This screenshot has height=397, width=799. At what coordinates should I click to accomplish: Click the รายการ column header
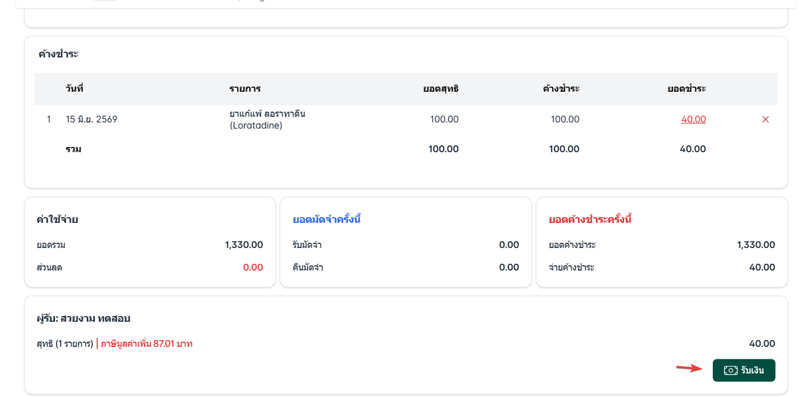[x=245, y=88]
